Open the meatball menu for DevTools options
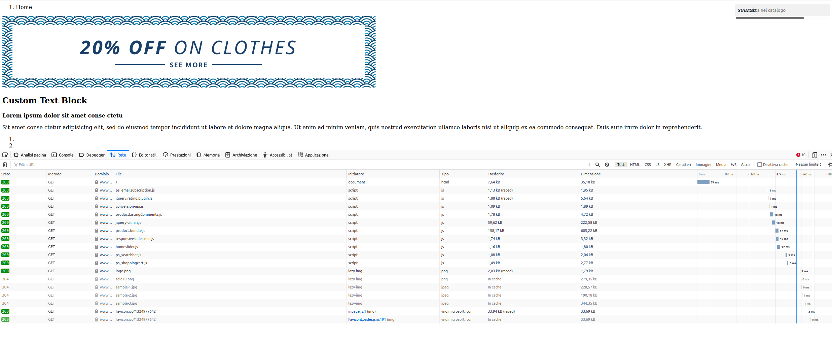Screen dimensions: 832x344 point(824,155)
